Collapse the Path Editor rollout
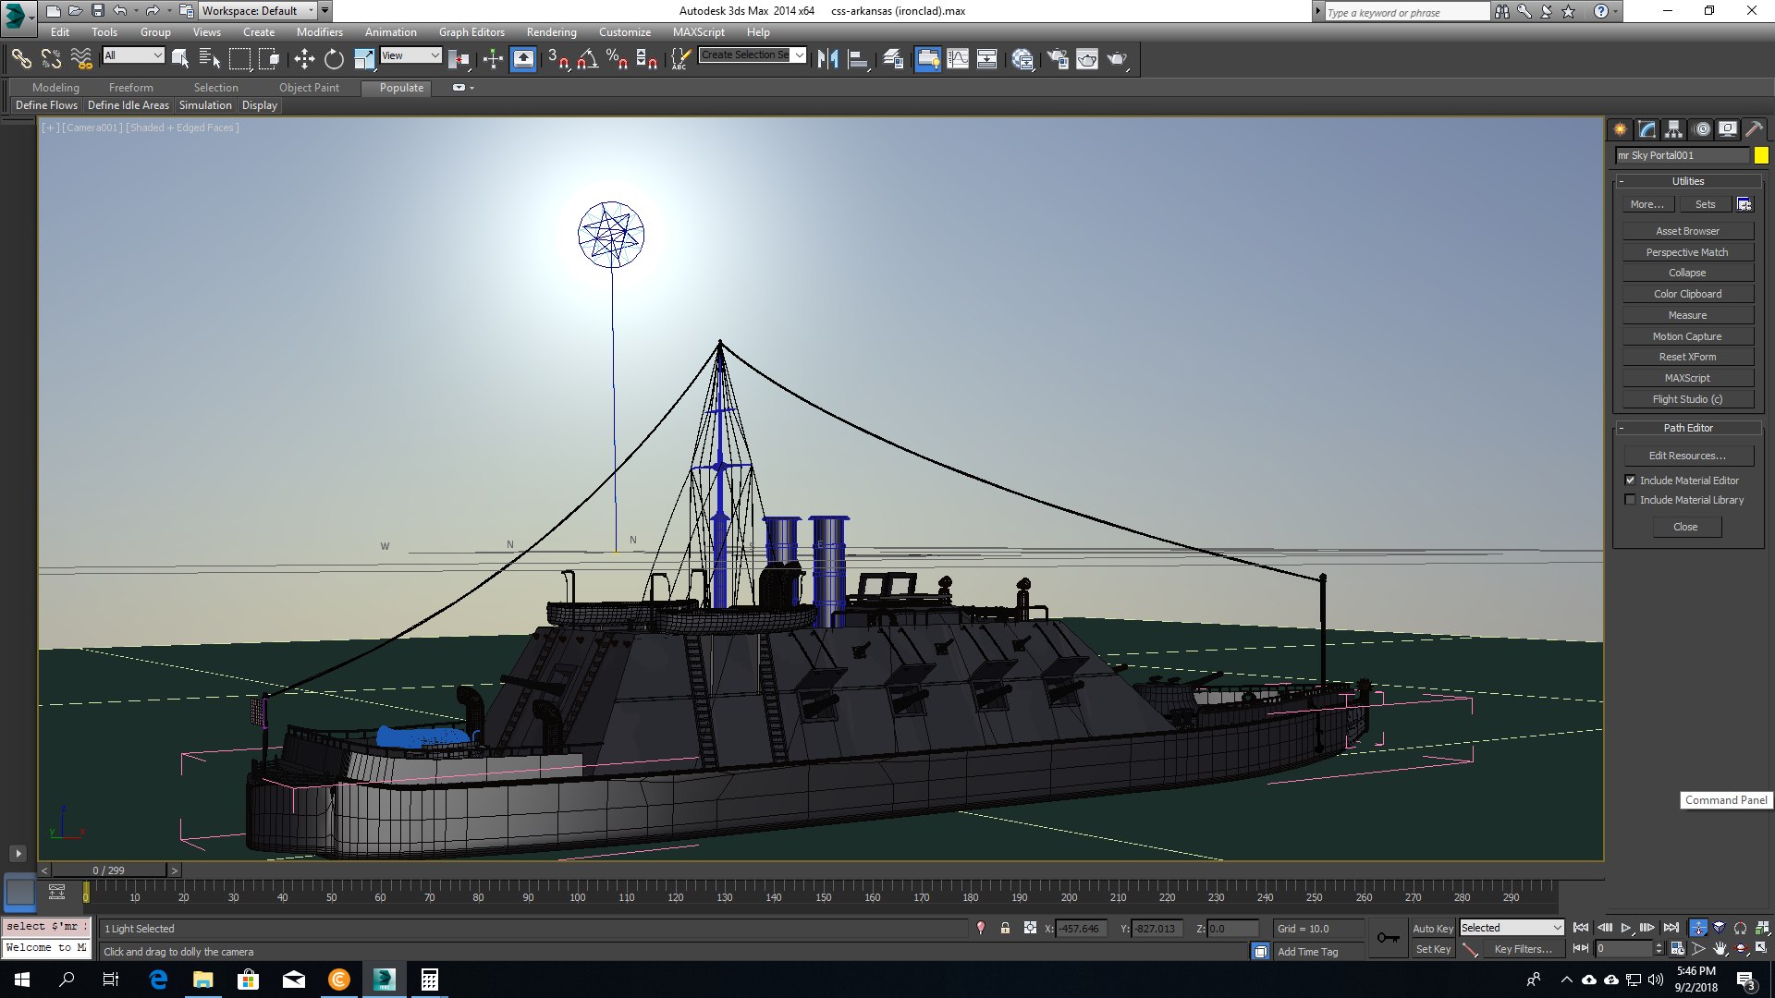The image size is (1775, 998). tap(1687, 428)
